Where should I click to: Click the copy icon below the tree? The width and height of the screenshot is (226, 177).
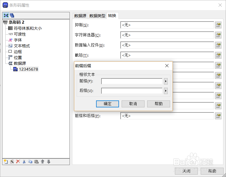30,162
